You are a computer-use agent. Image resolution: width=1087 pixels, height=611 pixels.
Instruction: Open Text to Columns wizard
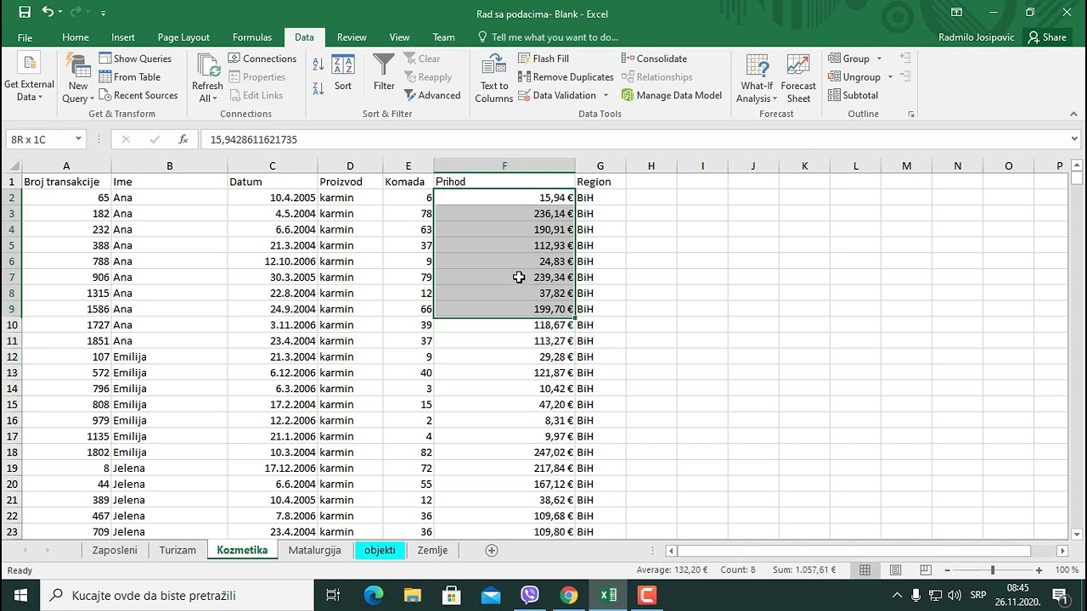(x=493, y=79)
